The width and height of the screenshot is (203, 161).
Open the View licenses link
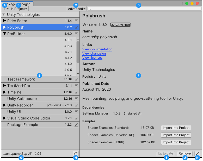[92, 58]
